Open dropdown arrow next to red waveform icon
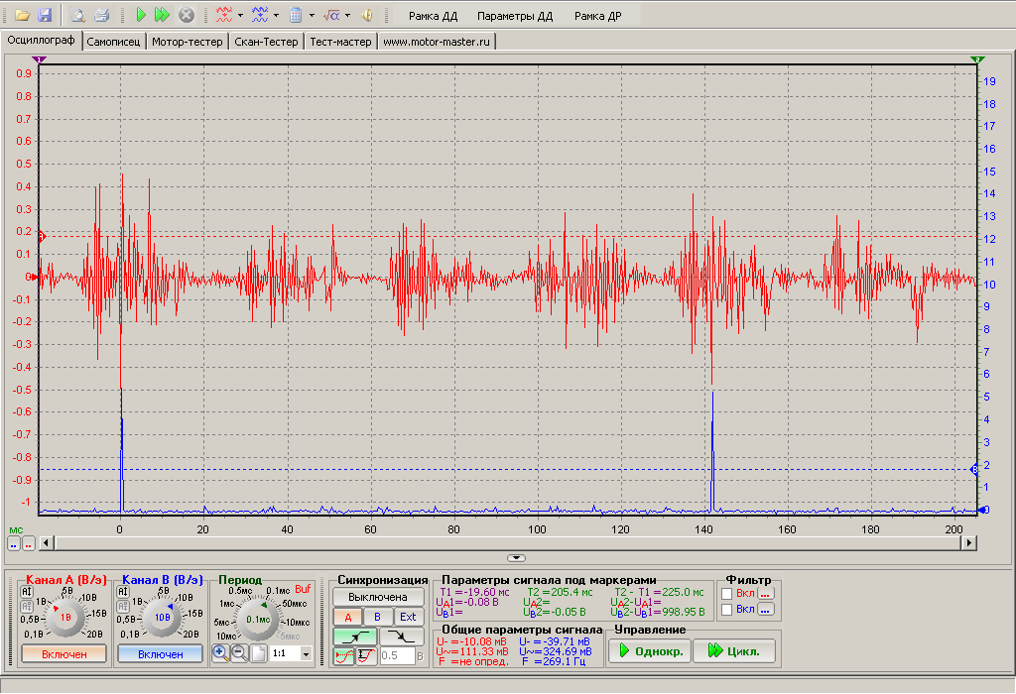This screenshot has height=694, width=1016. pyautogui.click(x=240, y=15)
